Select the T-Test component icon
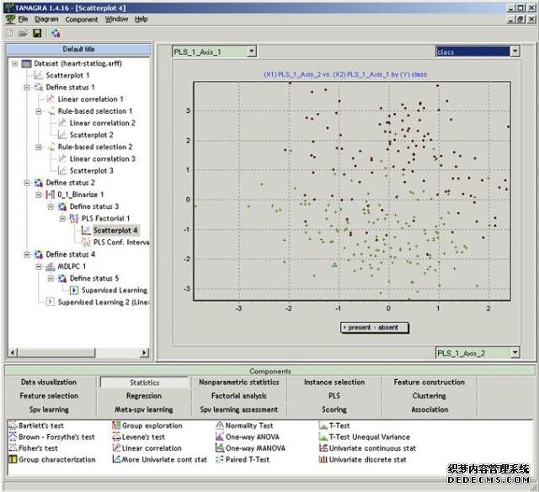The image size is (539, 492). point(323,426)
